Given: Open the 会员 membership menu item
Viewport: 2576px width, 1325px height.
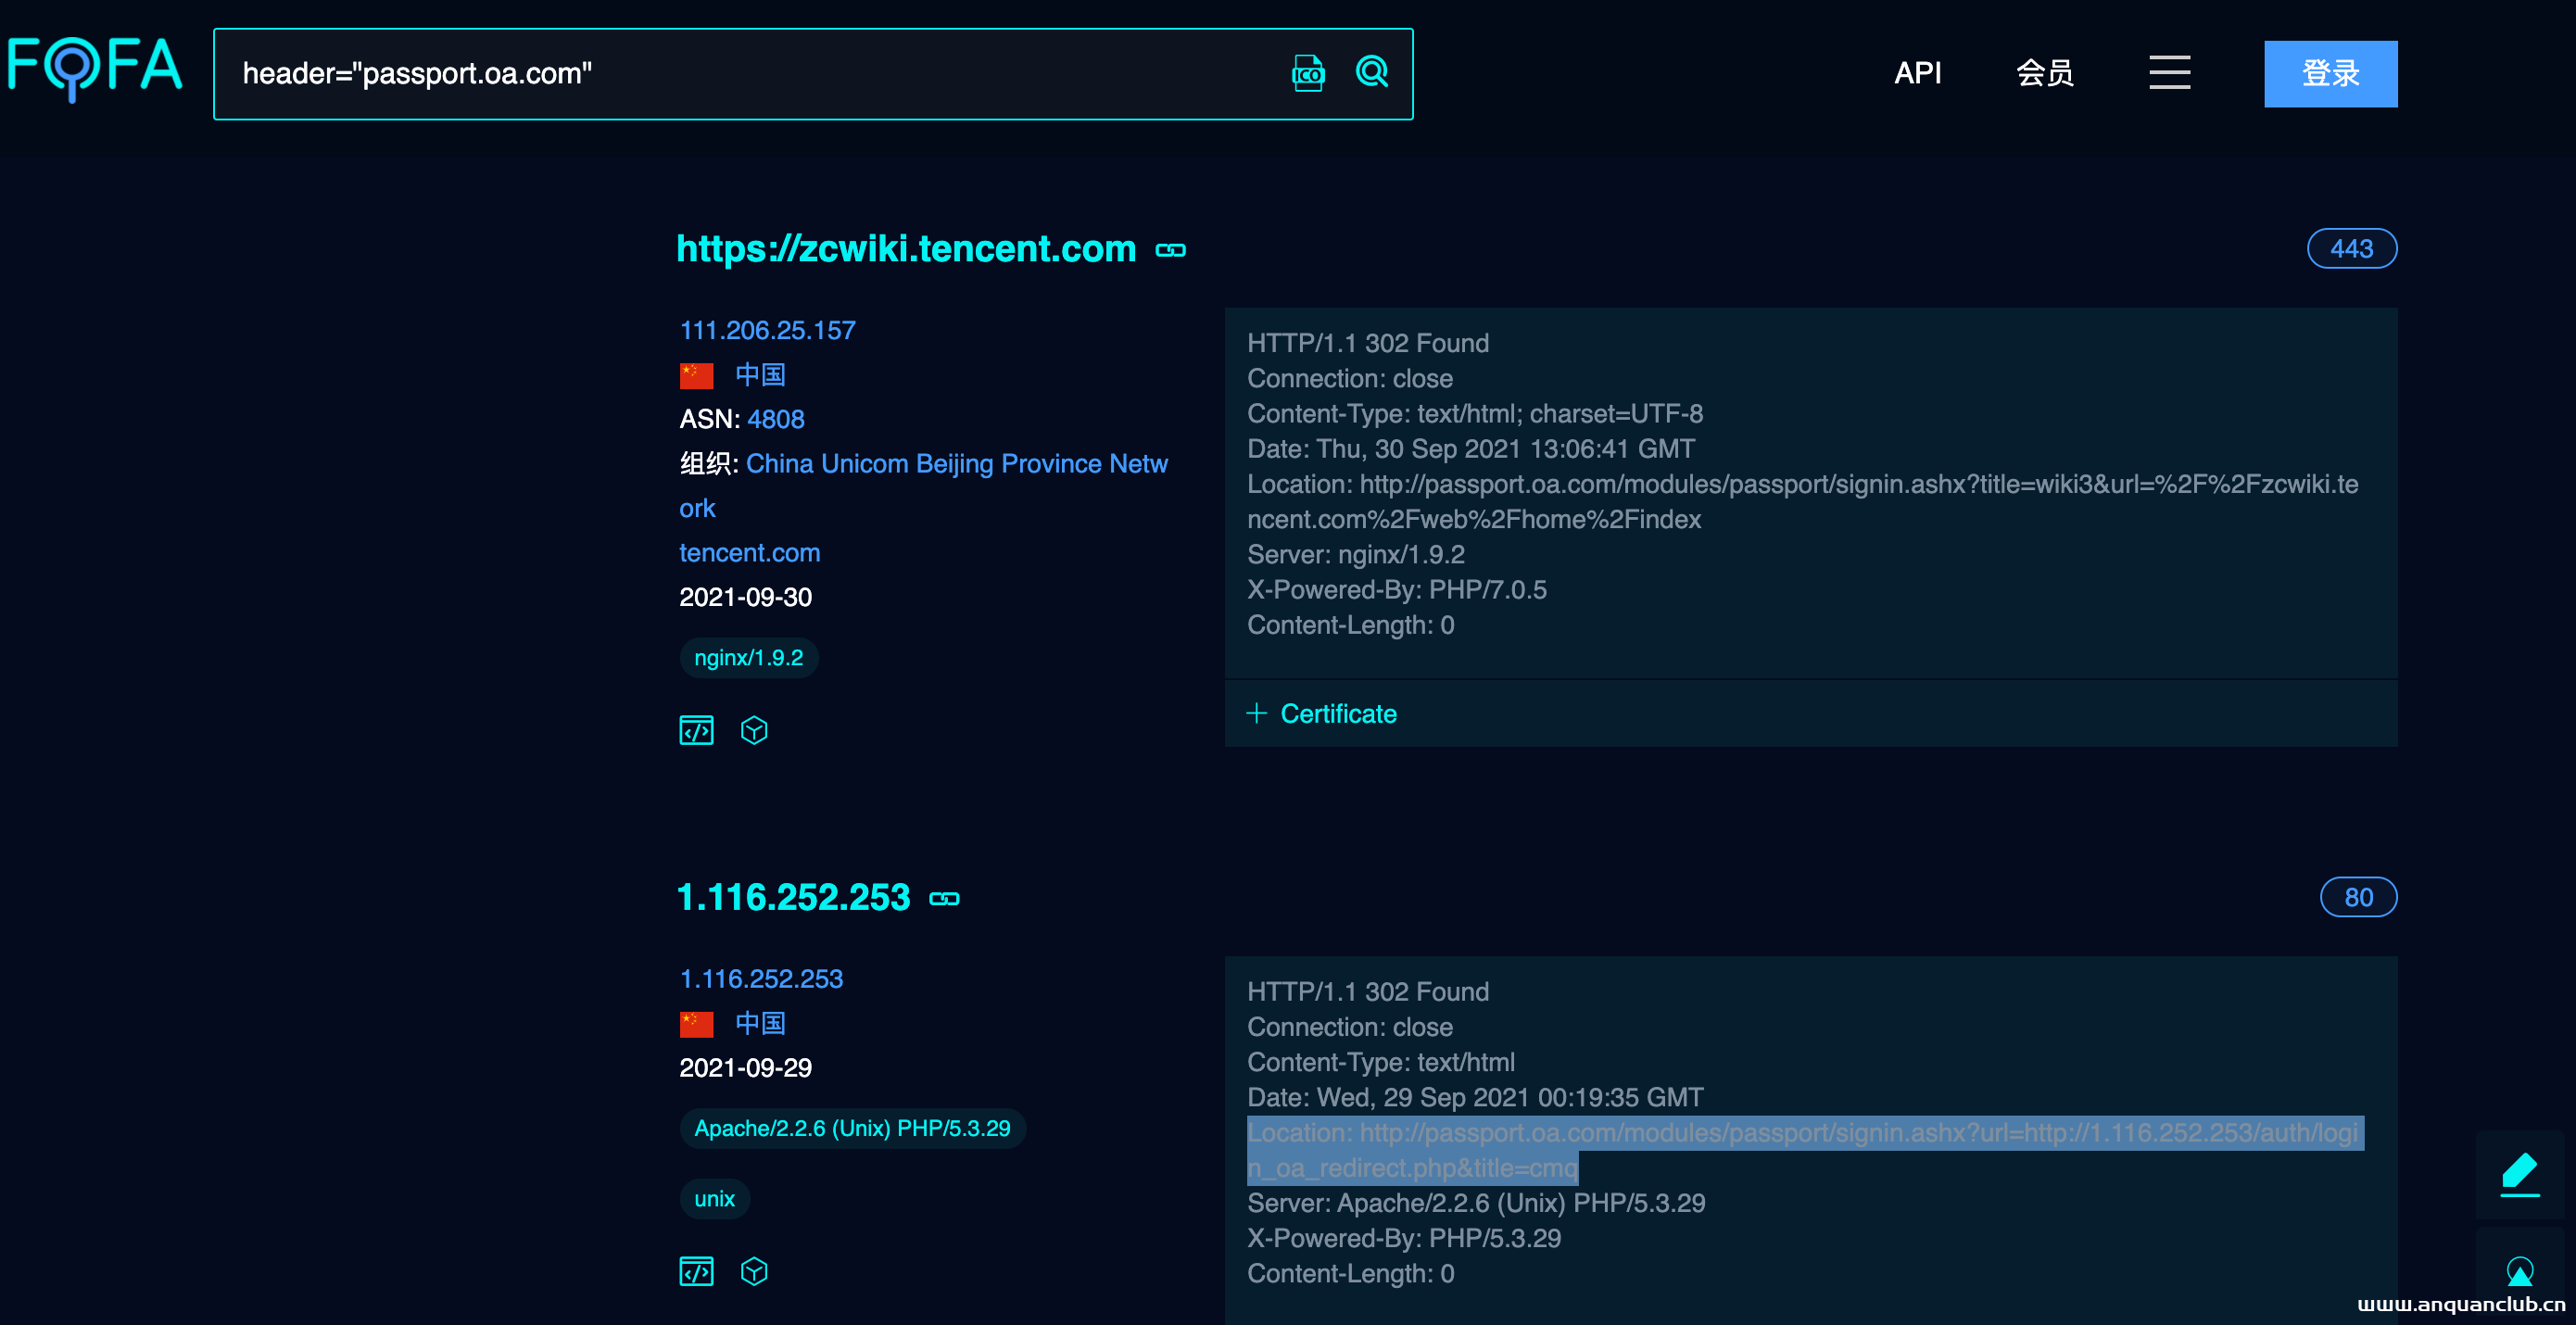Looking at the screenshot, I should pos(2044,73).
